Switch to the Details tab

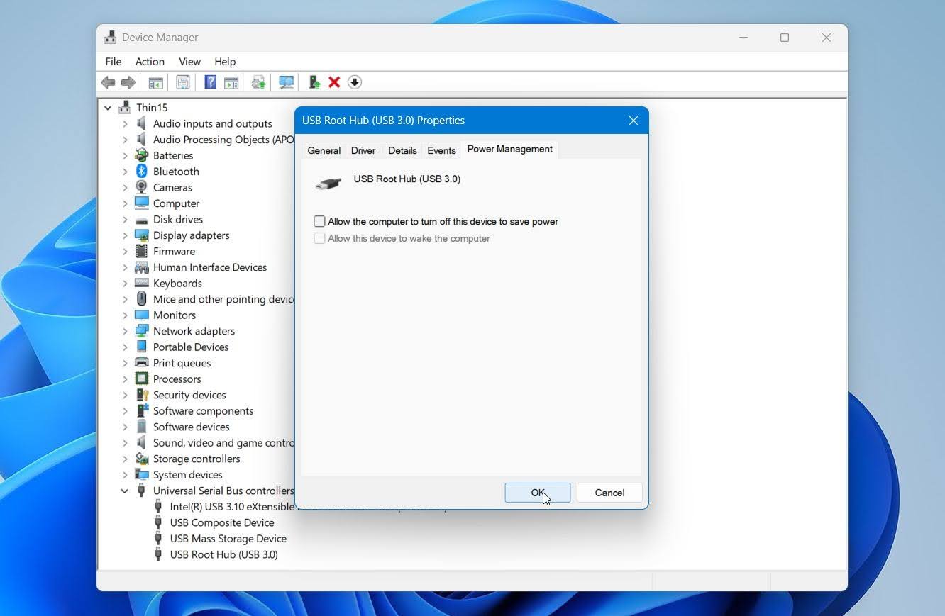402,150
